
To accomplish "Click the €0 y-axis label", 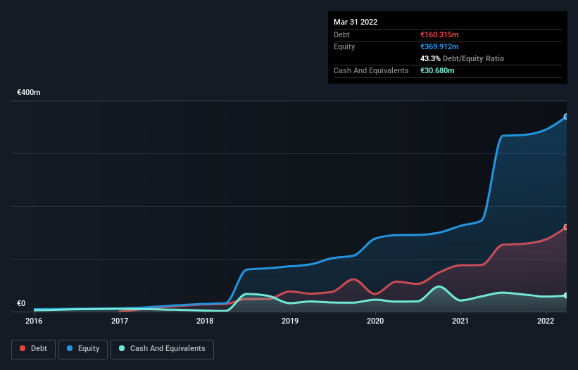I will pyautogui.click(x=21, y=303).
